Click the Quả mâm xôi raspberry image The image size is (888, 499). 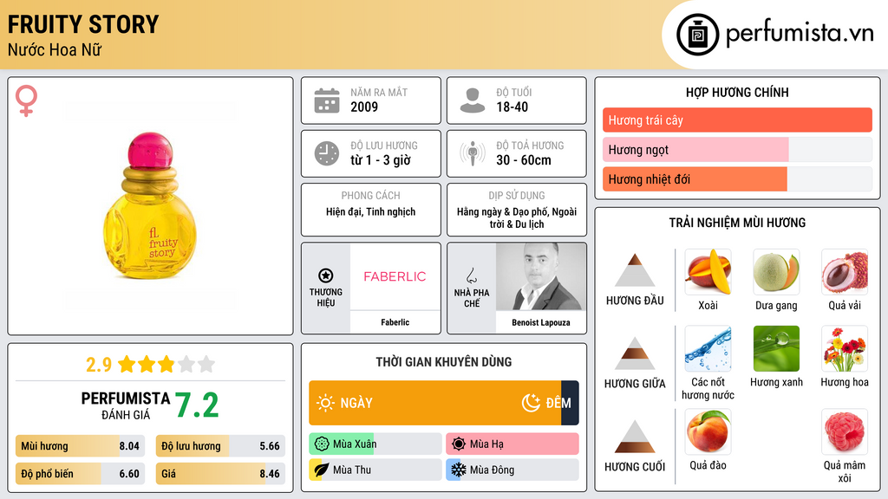[845, 431]
